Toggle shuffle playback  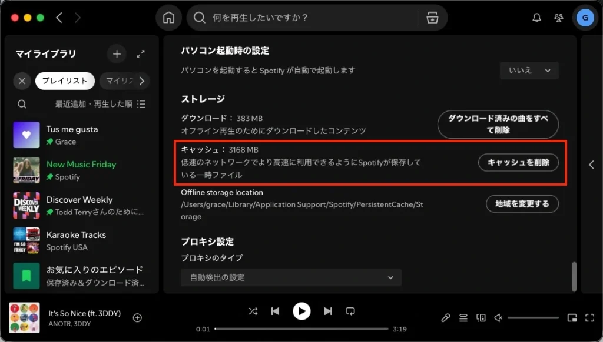pos(253,311)
